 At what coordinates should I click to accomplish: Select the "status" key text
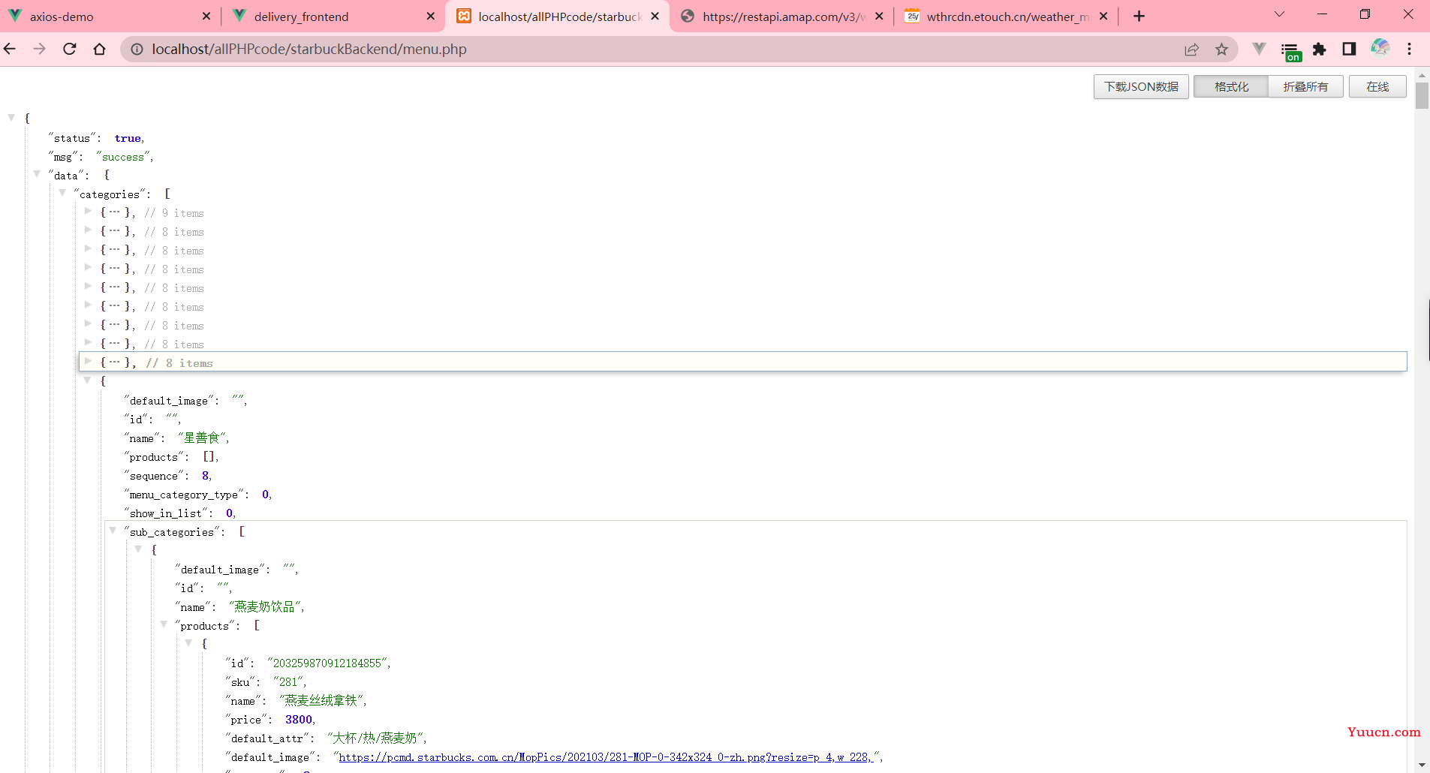pyautogui.click(x=72, y=138)
